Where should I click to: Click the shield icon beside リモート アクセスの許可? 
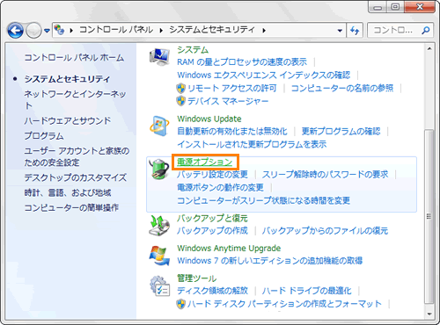(181, 88)
